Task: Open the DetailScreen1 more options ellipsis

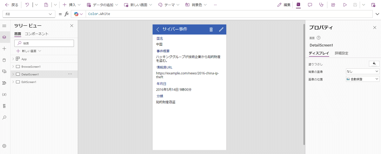Action: (70, 74)
